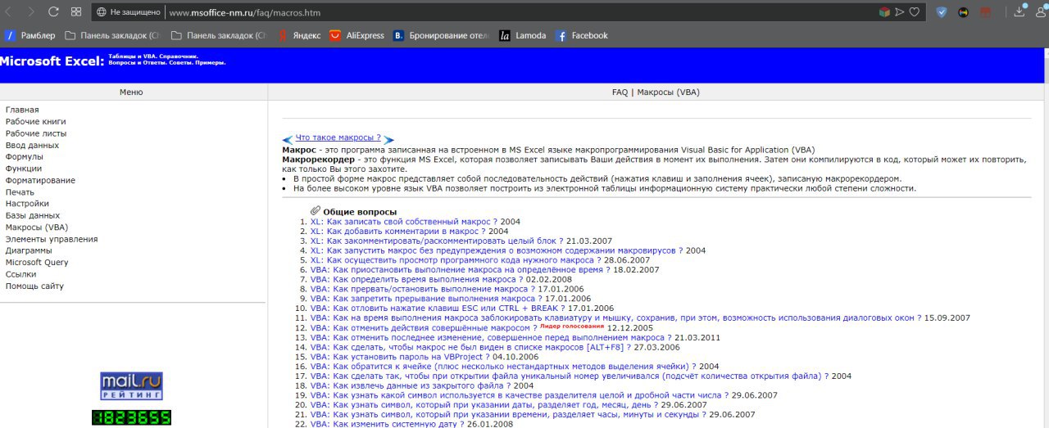Open the round colorful arrow extension icon
This screenshot has height=428, width=1049.
tap(964, 11)
